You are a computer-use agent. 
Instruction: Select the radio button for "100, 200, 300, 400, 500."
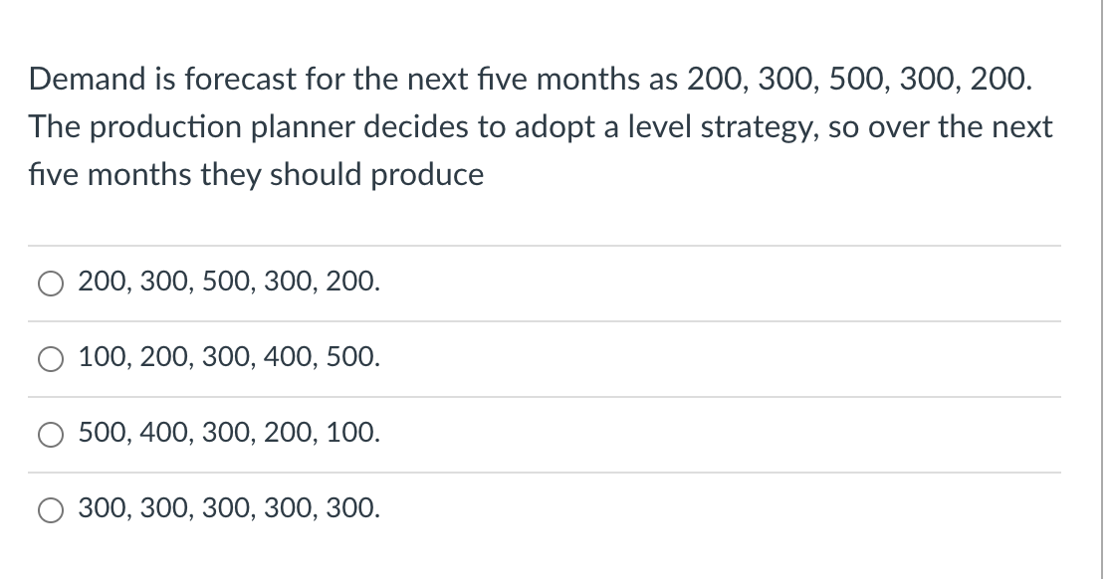coord(50,359)
